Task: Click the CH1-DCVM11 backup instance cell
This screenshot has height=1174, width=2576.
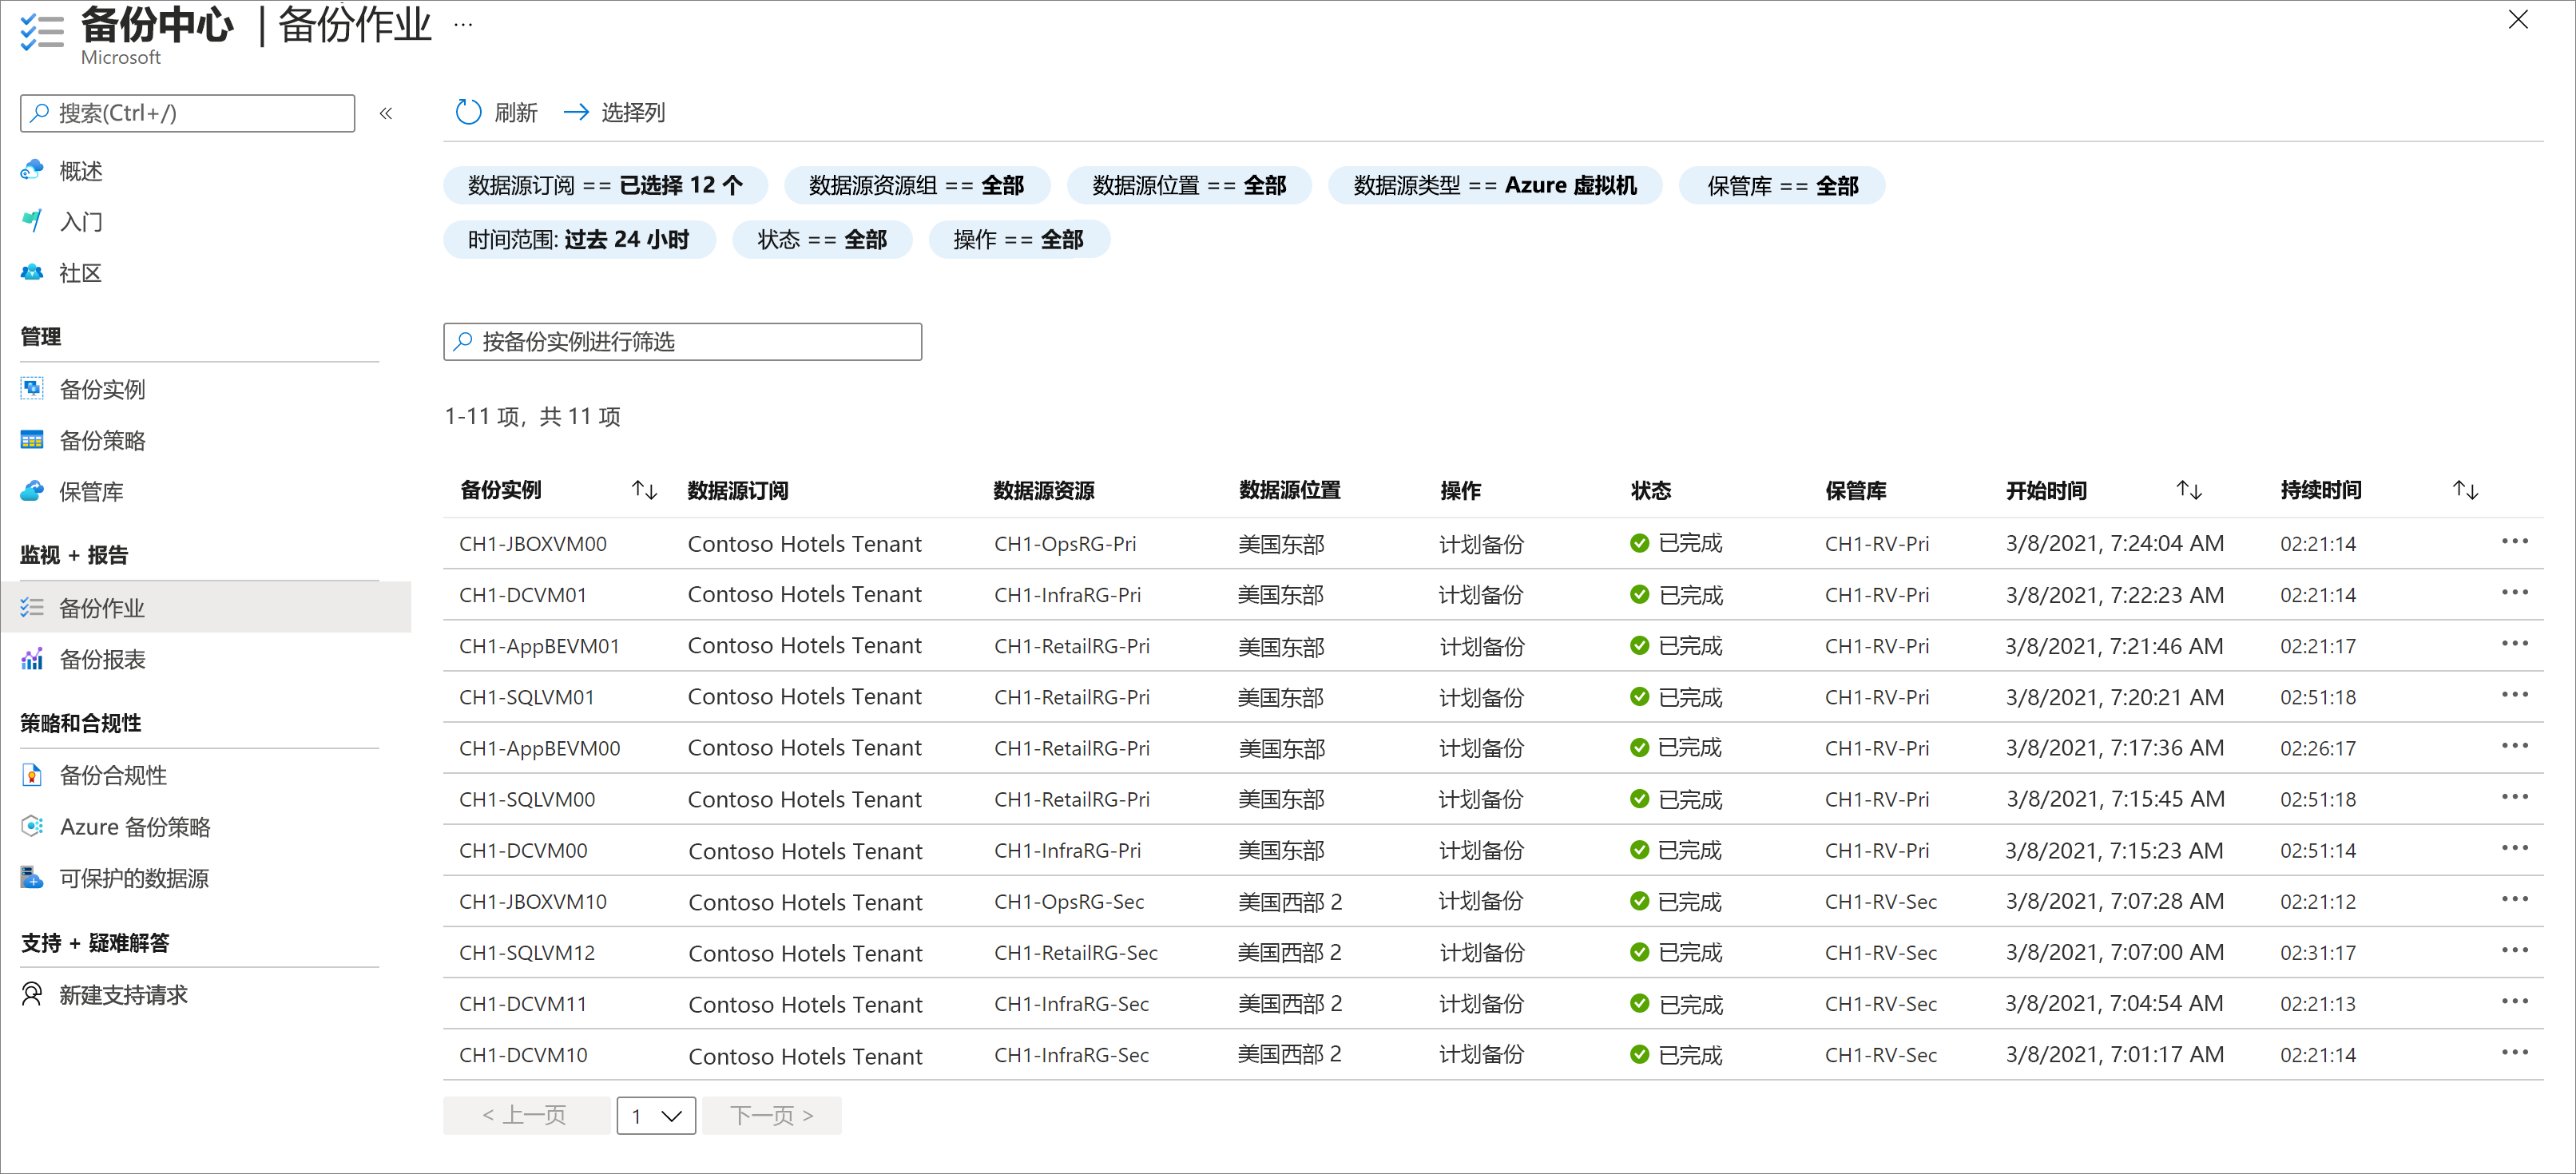Action: [523, 1003]
